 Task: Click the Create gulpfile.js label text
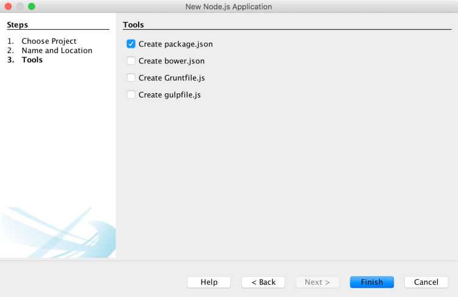[x=170, y=95]
